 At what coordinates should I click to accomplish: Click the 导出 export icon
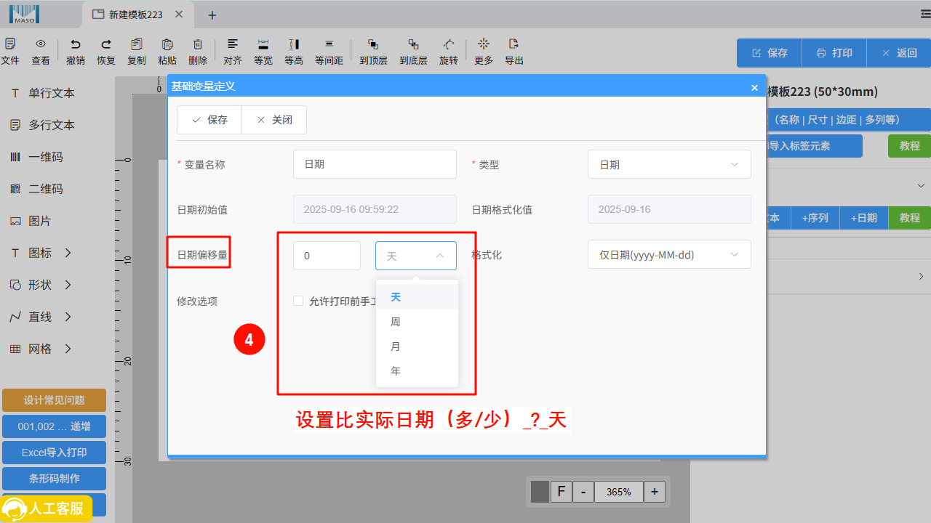pos(514,51)
